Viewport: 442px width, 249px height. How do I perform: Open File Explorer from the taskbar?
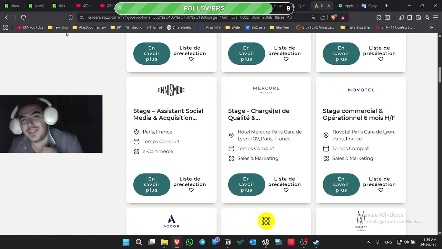164,242
